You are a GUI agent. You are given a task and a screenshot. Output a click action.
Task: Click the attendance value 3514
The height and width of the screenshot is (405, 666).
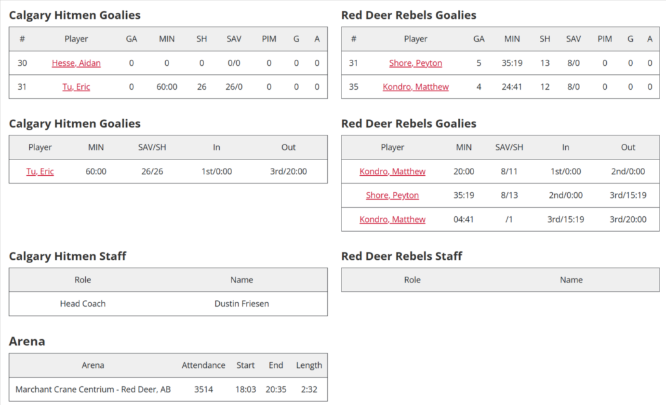[204, 389]
